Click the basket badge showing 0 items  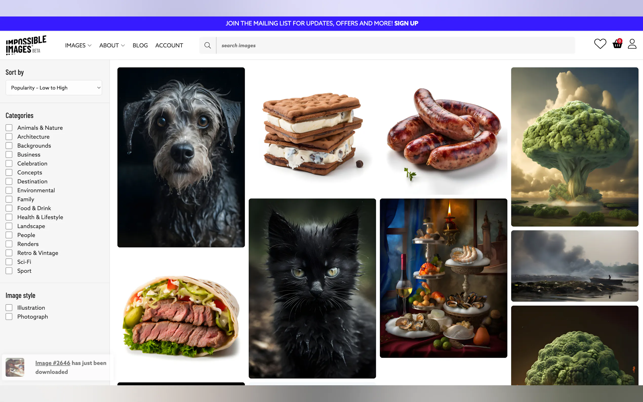pyautogui.click(x=620, y=41)
